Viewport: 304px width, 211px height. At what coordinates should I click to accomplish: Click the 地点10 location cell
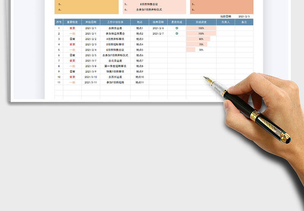click(x=139, y=77)
